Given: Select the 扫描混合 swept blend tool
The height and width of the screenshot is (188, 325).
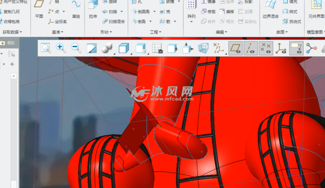Looking at the screenshot, I should point(114,21).
